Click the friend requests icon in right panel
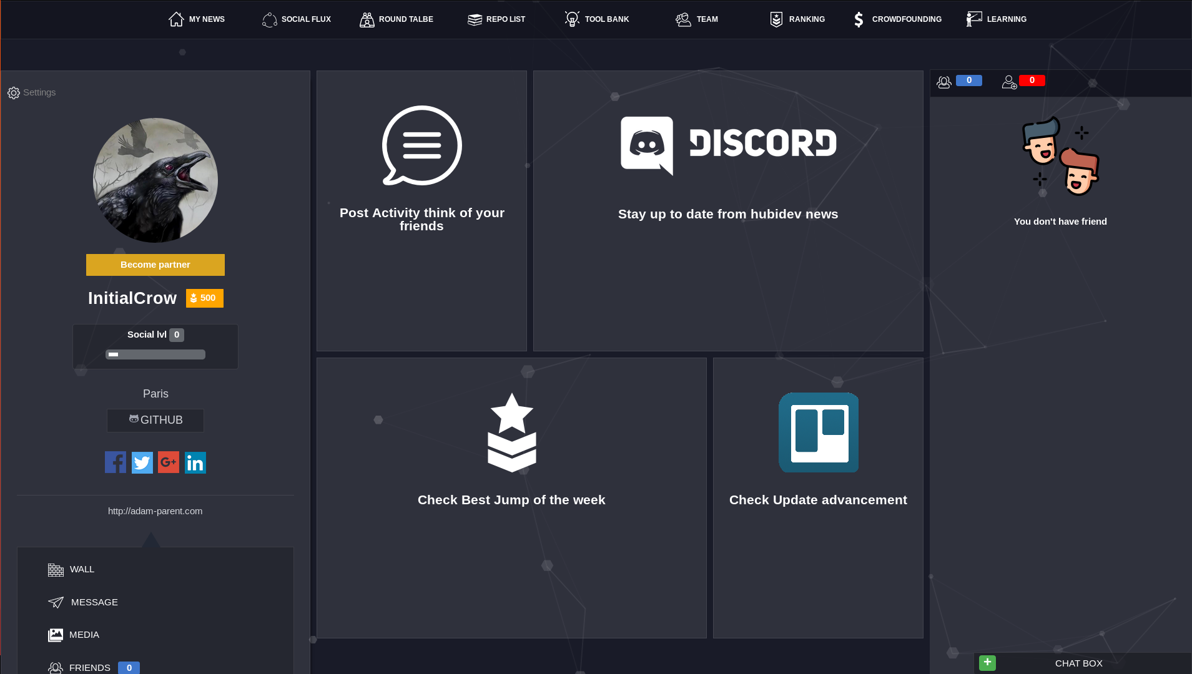The width and height of the screenshot is (1192, 674). [1010, 82]
